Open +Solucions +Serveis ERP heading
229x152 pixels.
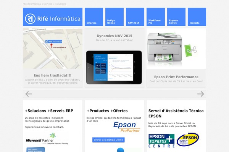click(49, 111)
